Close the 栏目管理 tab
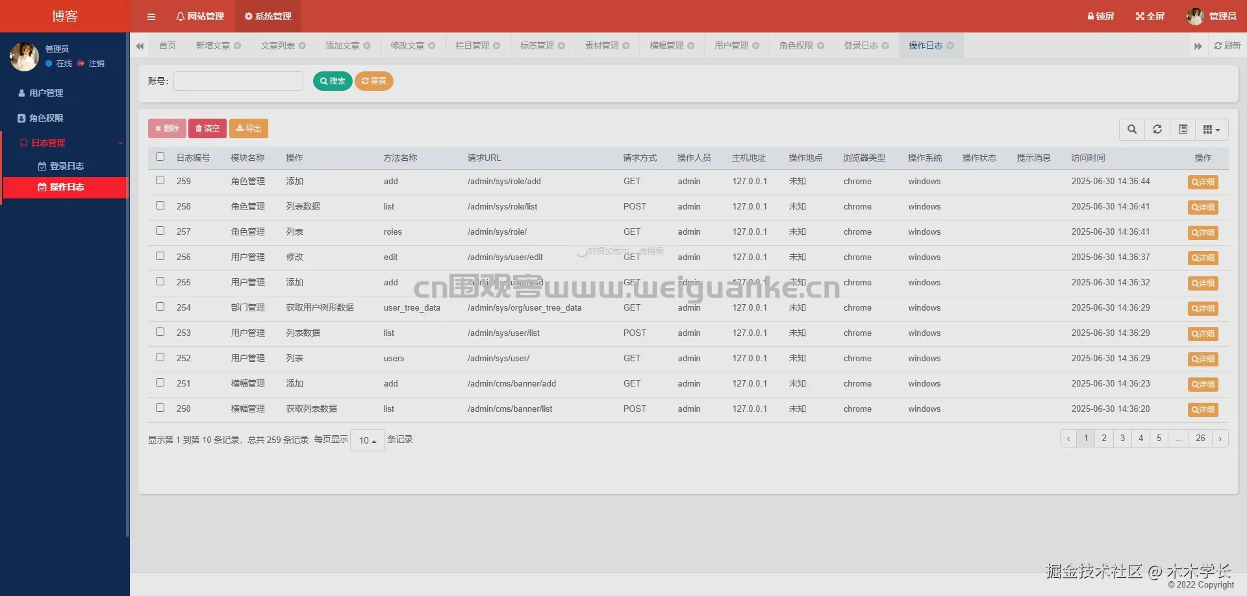 tap(497, 46)
